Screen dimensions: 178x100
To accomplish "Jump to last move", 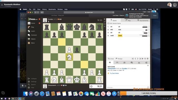I will (140, 59).
